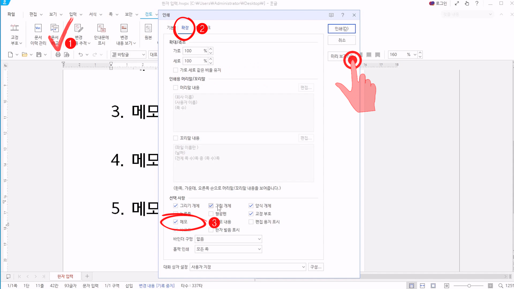514x289 pixels.
Task: Open the 바인더 구멍 dropdown
Action: click(228, 239)
